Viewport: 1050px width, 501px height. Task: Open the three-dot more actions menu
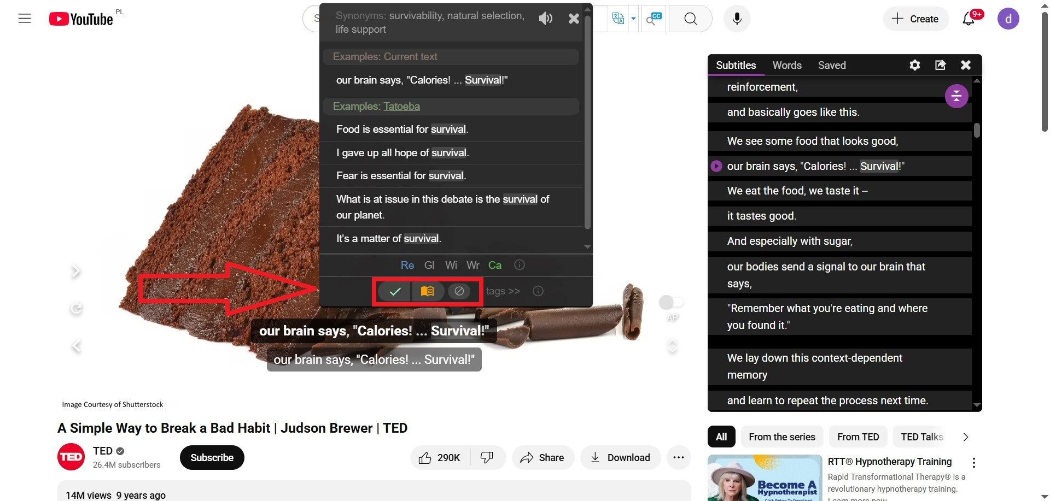coord(678,457)
